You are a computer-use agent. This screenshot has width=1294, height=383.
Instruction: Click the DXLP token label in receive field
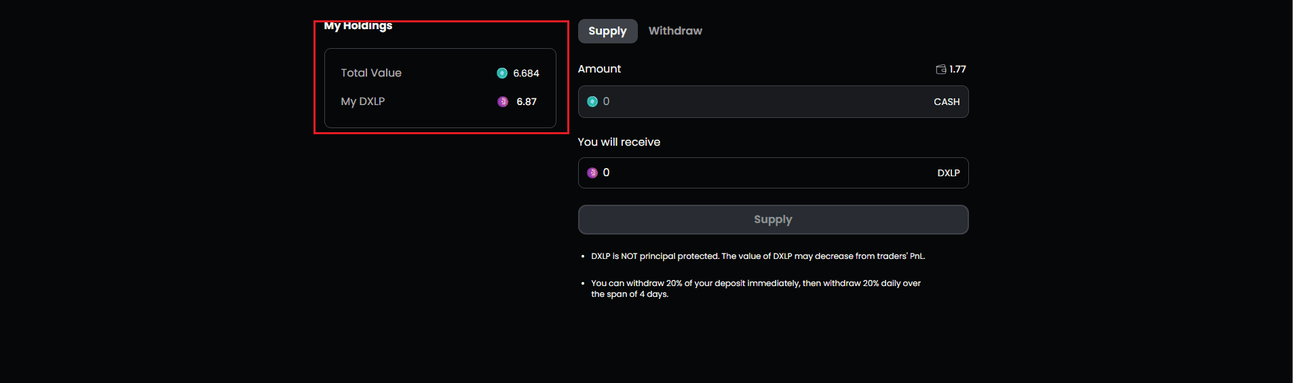pyautogui.click(x=949, y=173)
